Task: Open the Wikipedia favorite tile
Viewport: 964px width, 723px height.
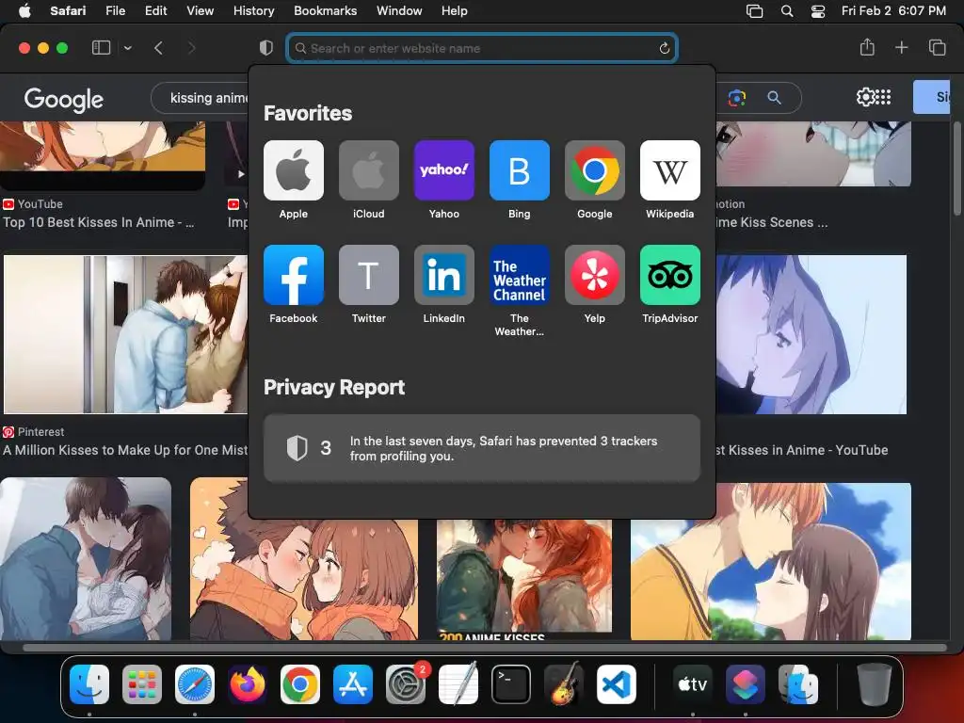Action: coord(670,170)
